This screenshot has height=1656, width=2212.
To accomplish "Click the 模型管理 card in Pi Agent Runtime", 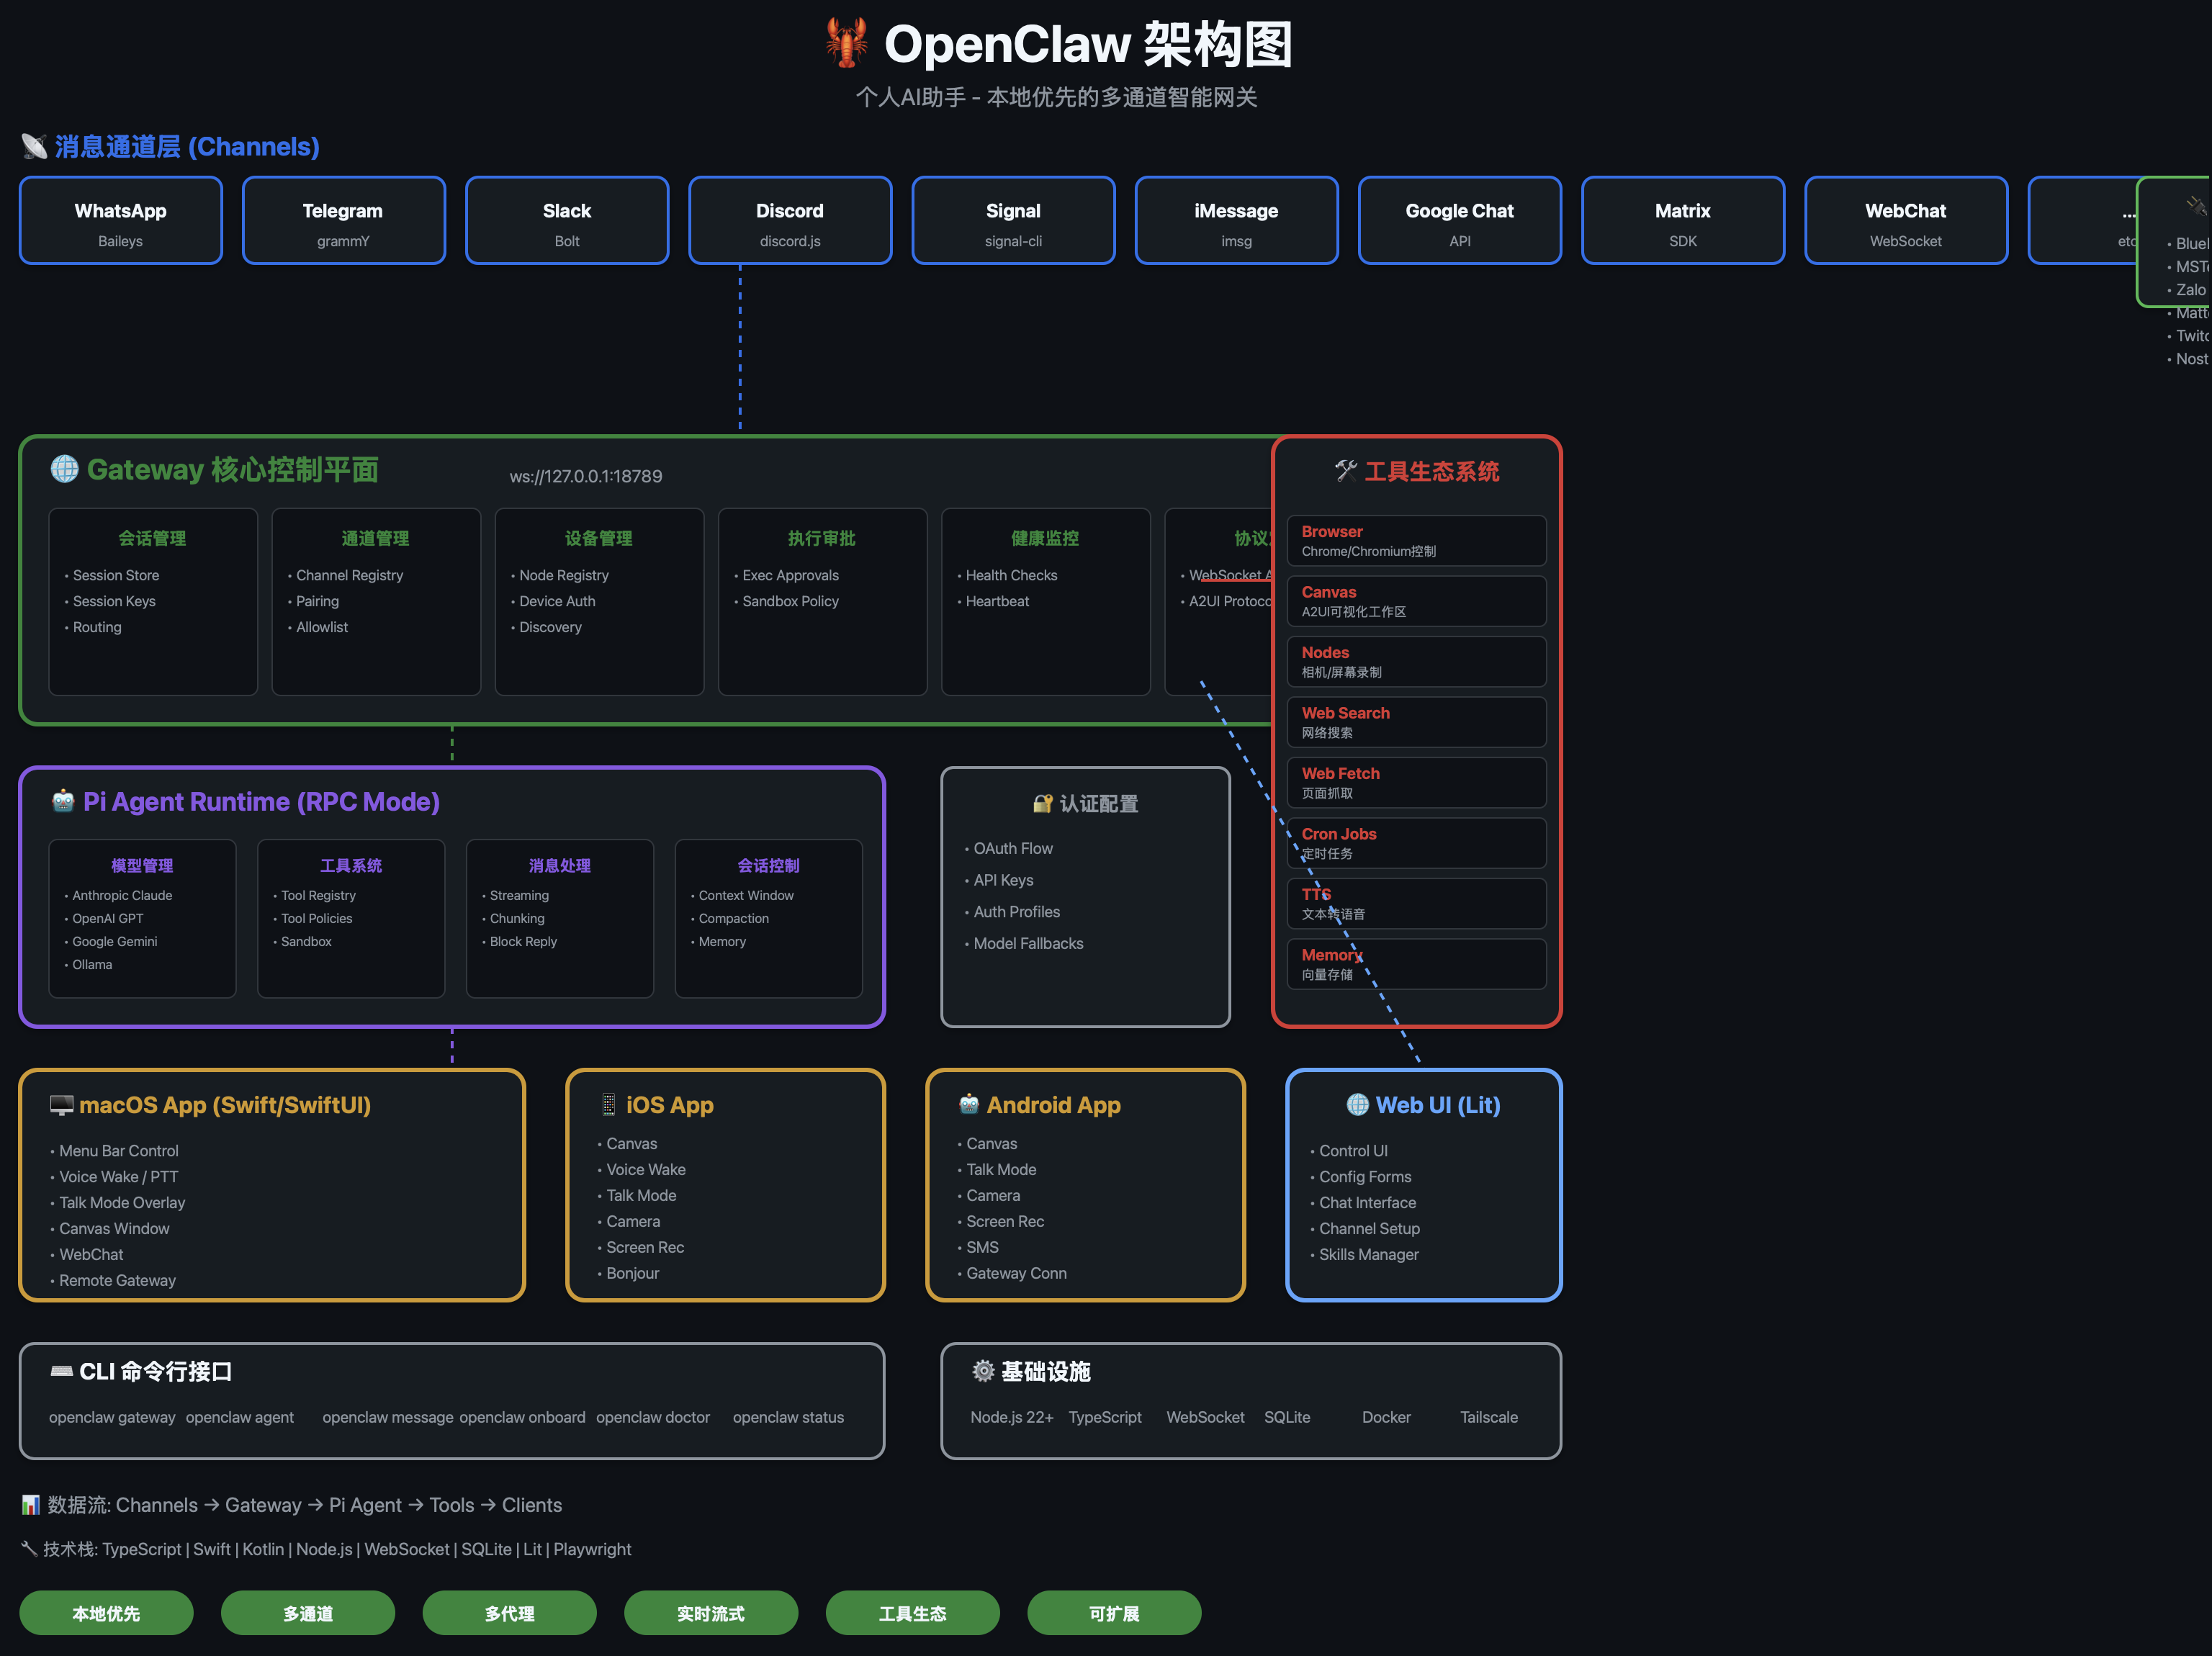I will coord(142,917).
